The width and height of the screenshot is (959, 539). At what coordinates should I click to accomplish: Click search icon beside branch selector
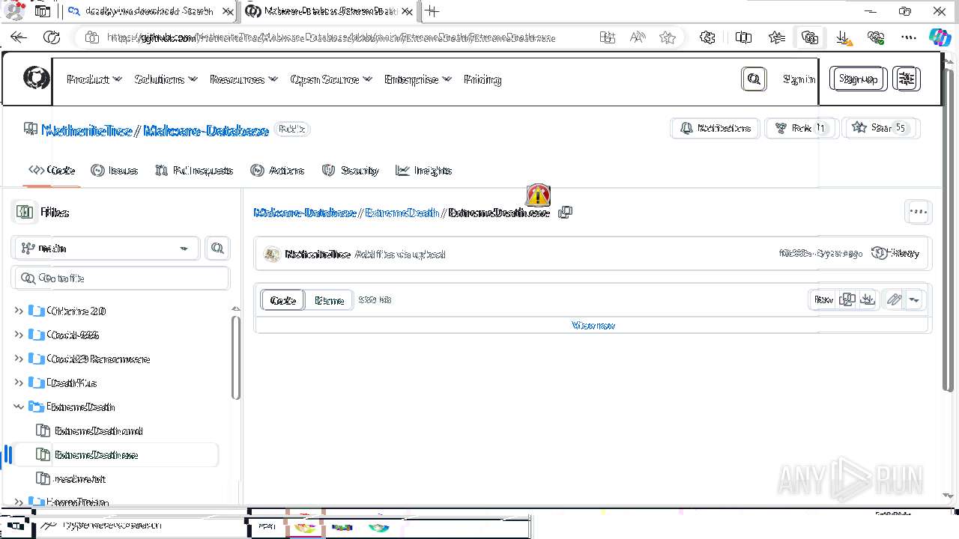(217, 248)
